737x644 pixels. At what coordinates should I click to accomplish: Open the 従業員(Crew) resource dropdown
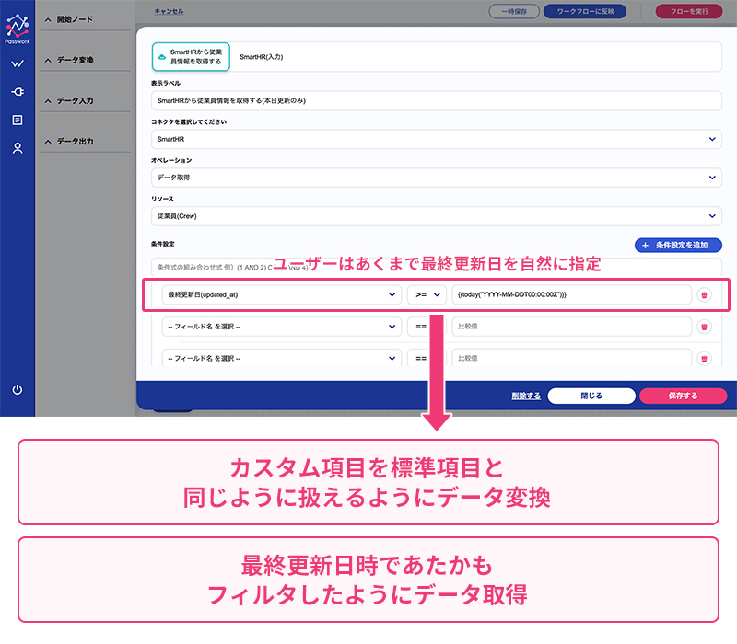436,216
